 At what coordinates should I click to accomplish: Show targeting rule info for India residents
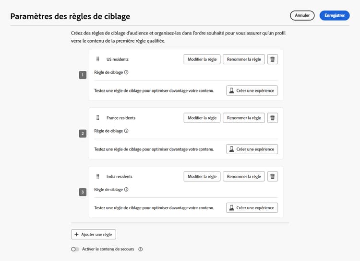click(126, 189)
